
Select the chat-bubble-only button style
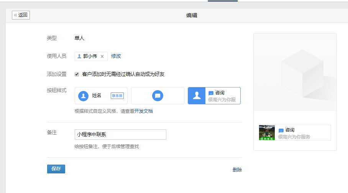pos(158,96)
